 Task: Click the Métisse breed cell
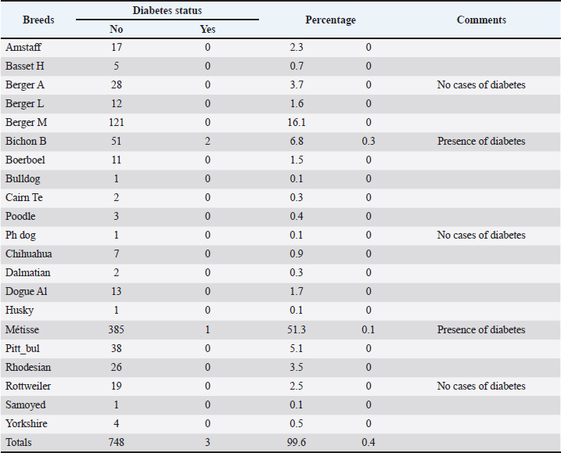[x=23, y=329]
